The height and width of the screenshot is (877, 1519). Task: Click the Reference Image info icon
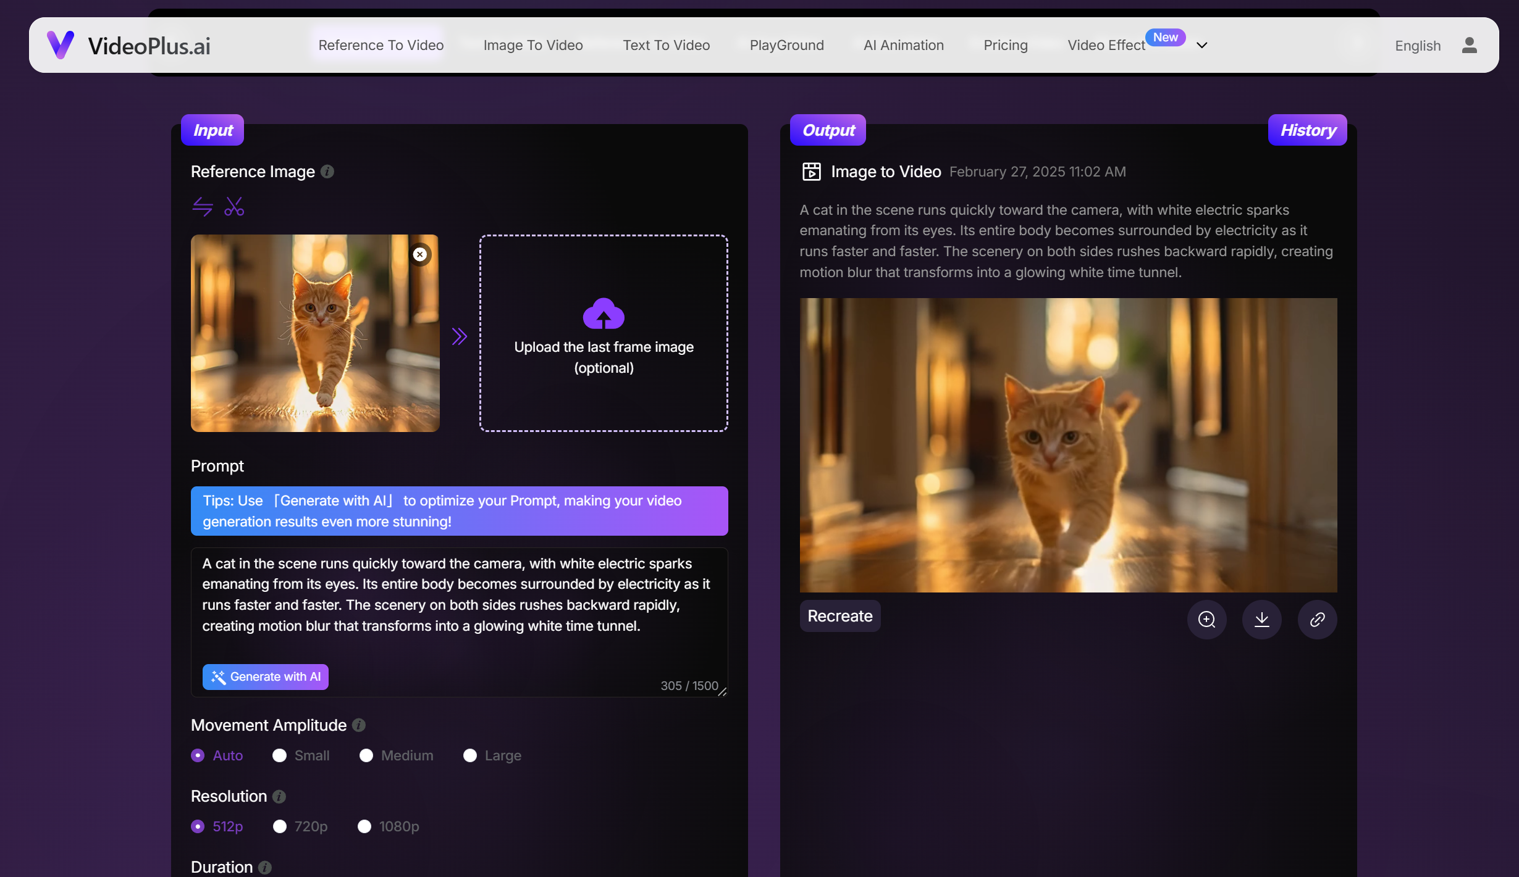327,172
